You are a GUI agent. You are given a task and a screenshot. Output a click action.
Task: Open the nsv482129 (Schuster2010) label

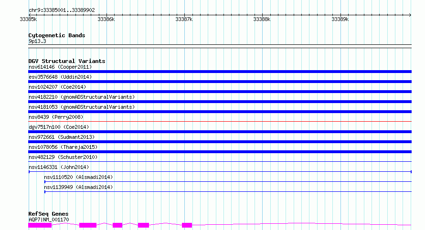[x=63, y=157]
